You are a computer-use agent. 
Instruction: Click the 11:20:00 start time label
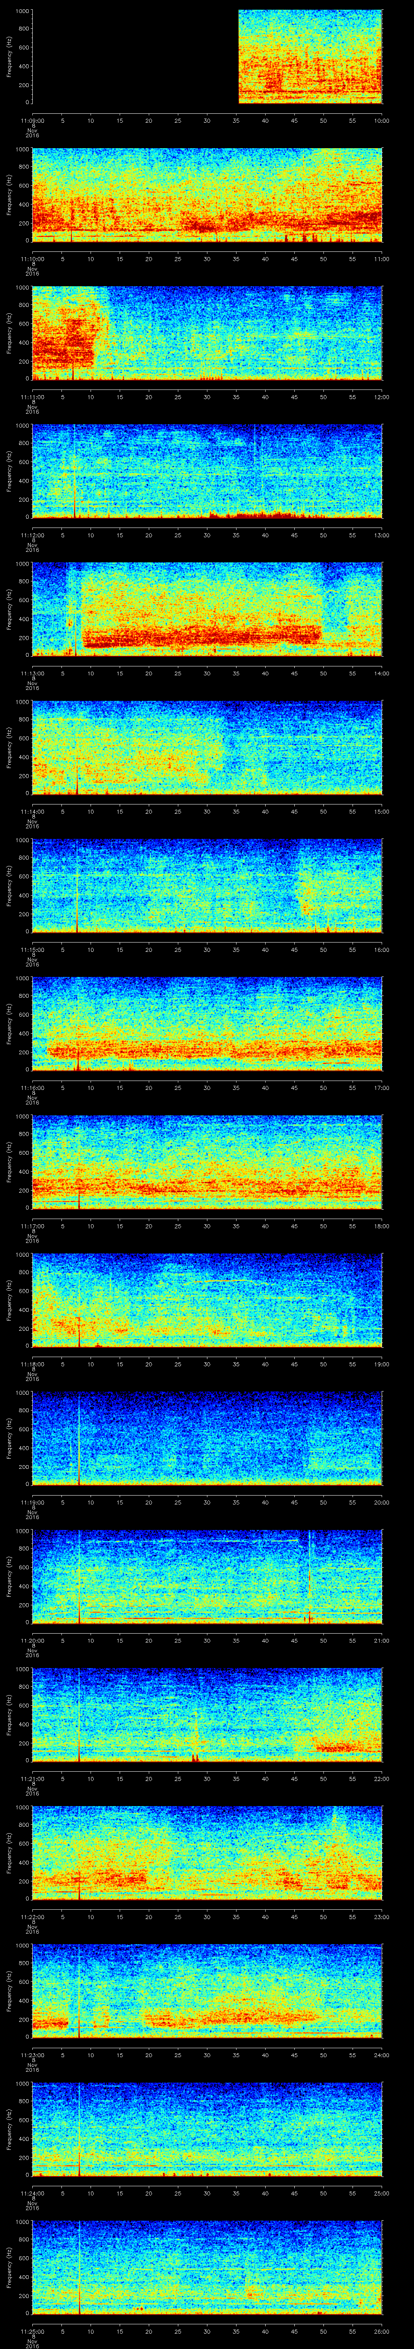point(32,1640)
